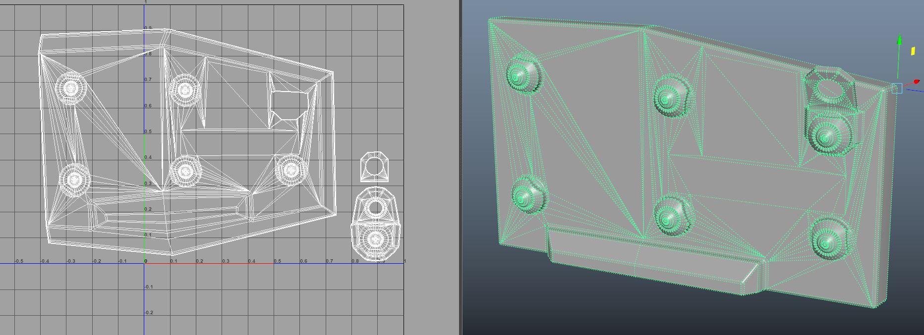924x335 pixels.
Task: Select the red X-axis manipulator handle
Action: click(916, 82)
